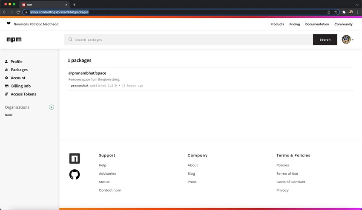Click the npm logo in header
The image size is (362, 210).
pos(14,39)
